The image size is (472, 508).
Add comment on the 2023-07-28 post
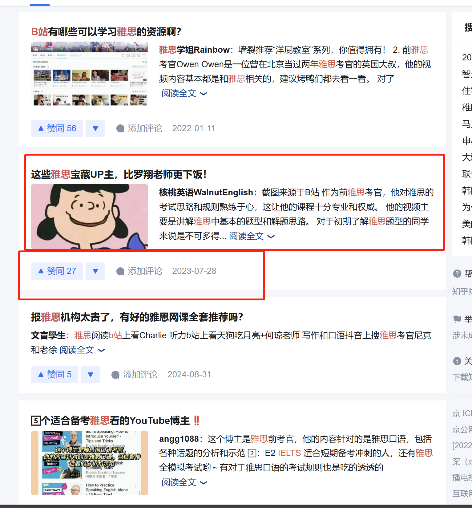click(x=139, y=271)
